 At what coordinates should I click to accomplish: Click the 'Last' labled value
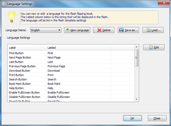click(50, 62)
